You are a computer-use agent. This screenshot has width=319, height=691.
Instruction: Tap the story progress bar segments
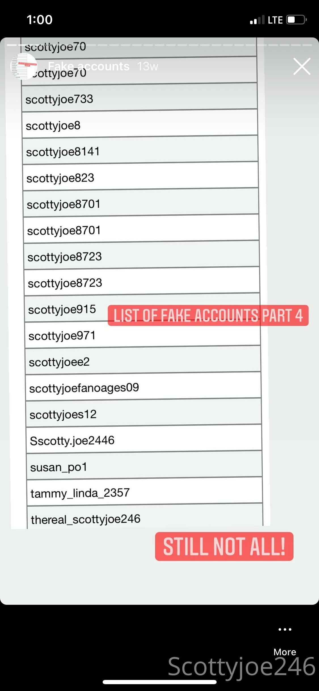coord(159,45)
